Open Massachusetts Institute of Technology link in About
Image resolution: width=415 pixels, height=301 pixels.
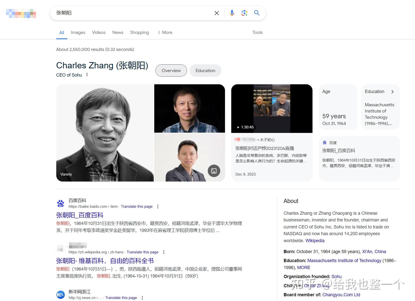click(x=344, y=261)
